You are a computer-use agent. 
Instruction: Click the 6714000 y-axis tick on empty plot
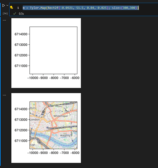21,34
